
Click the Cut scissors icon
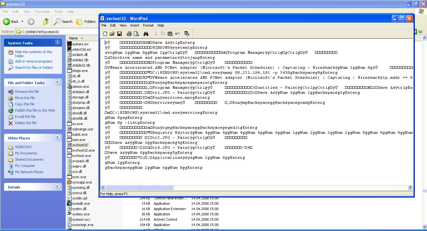coord(156,34)
